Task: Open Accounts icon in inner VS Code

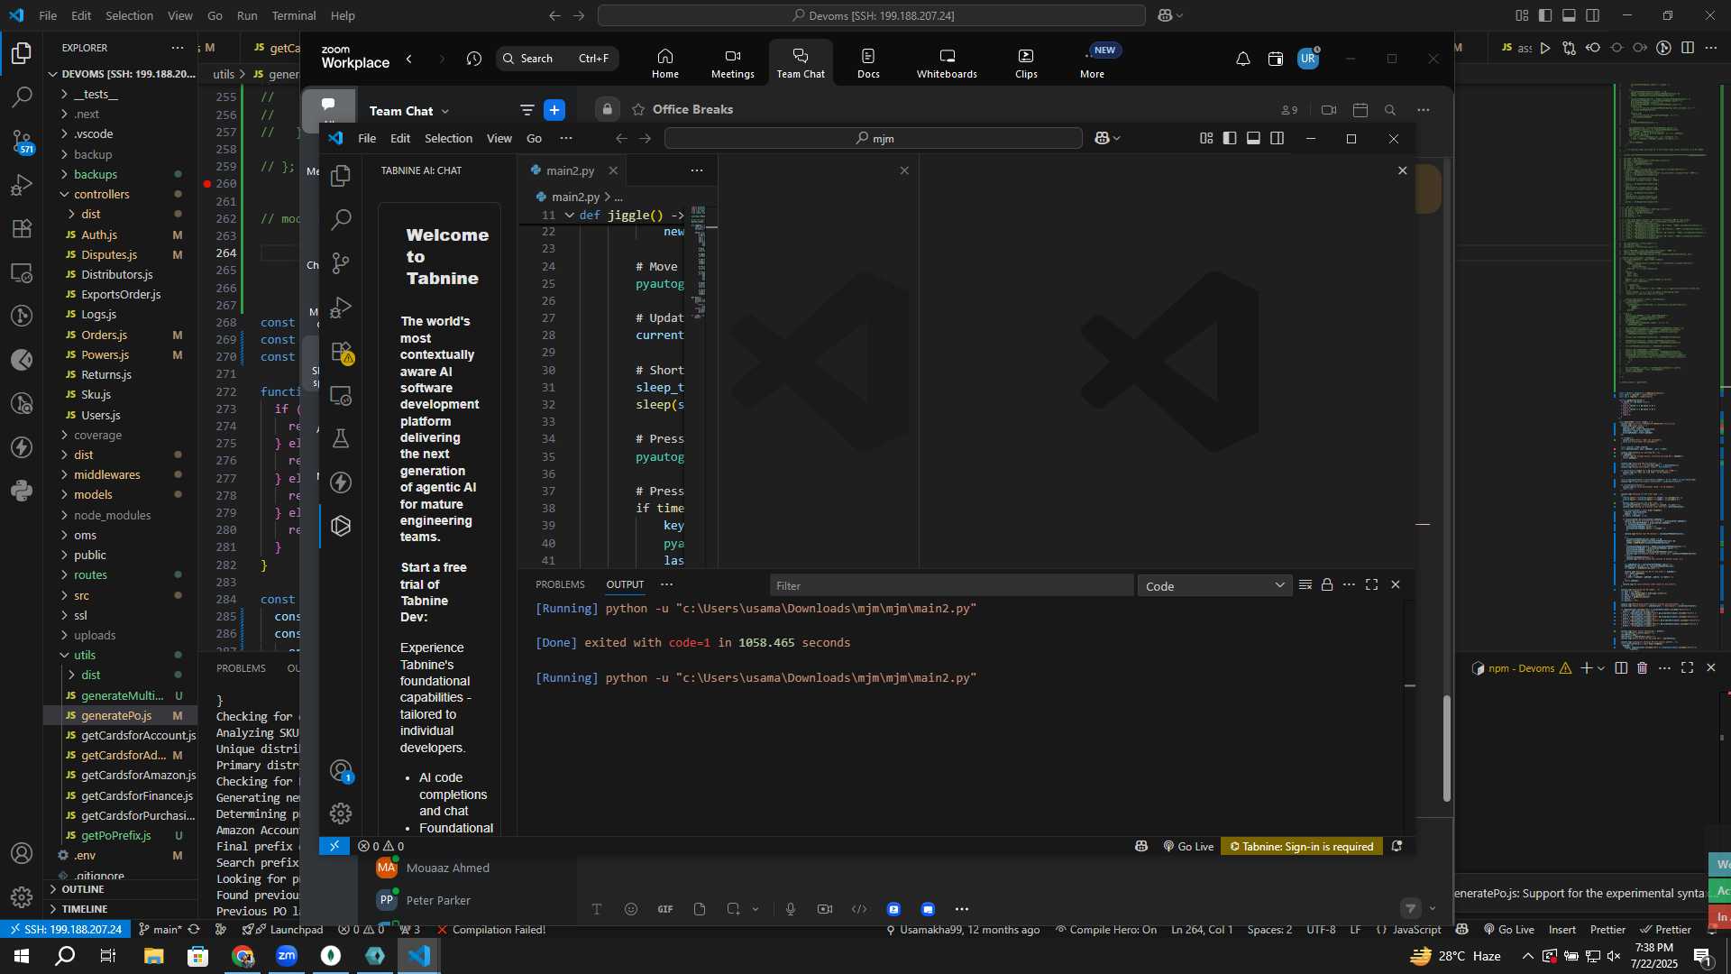Action: [x=341, y=771]
